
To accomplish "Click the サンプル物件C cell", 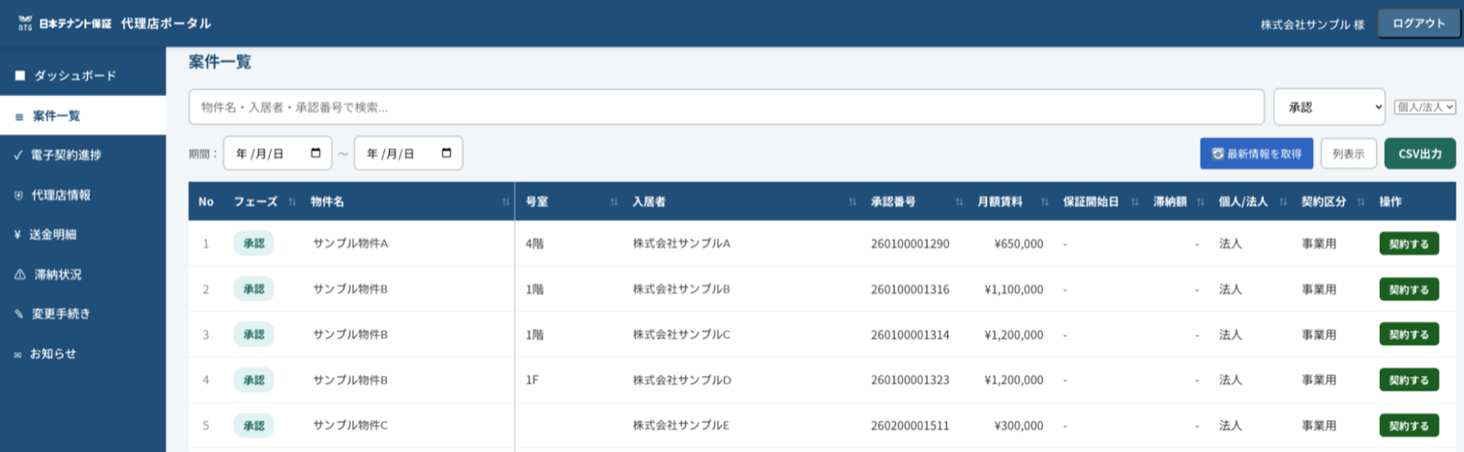I will tap(350, 425).
